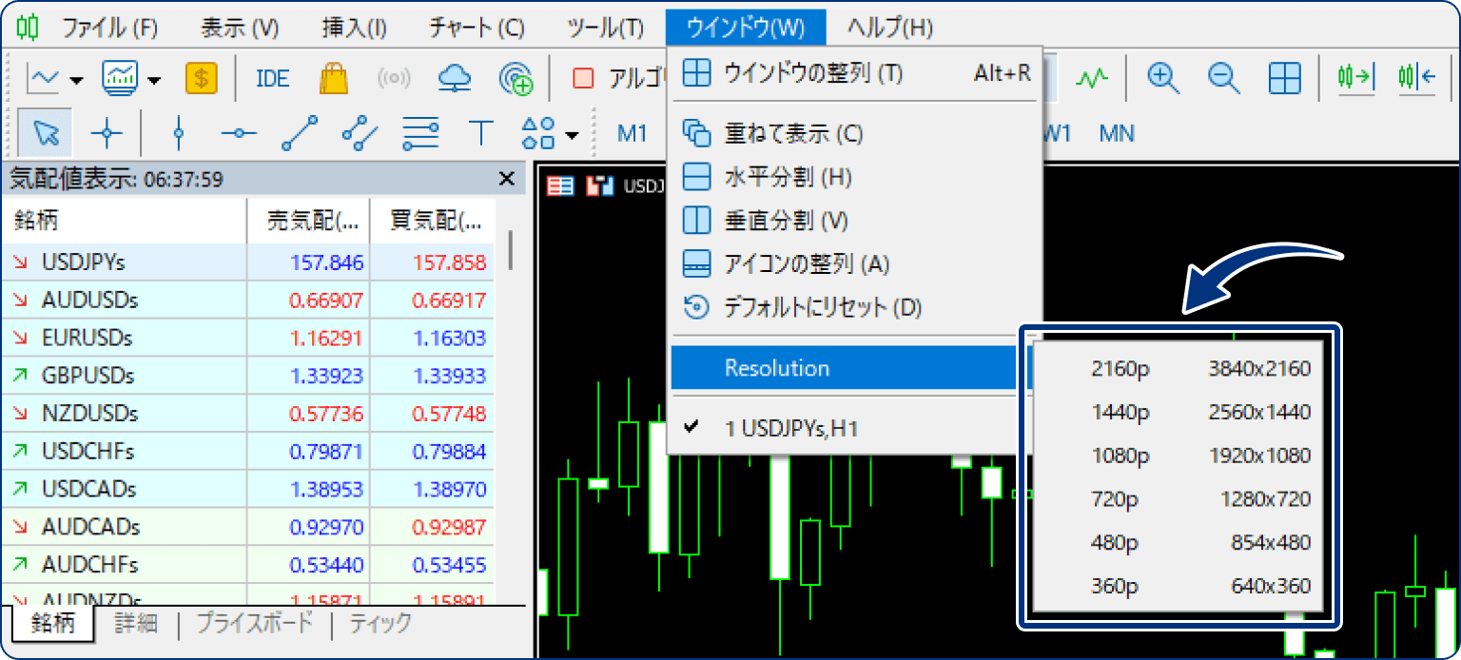Select 720p 1280x720 resolution

(x=1179, y=499)
